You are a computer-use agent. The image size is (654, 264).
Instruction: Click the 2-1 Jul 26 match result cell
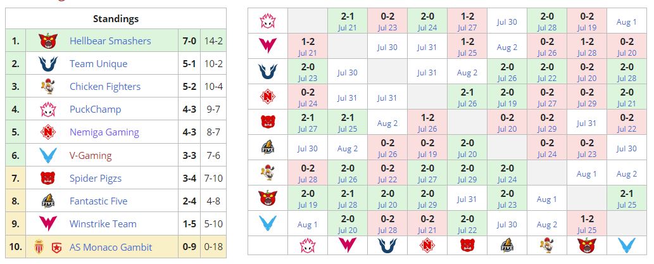coord(467,97)
